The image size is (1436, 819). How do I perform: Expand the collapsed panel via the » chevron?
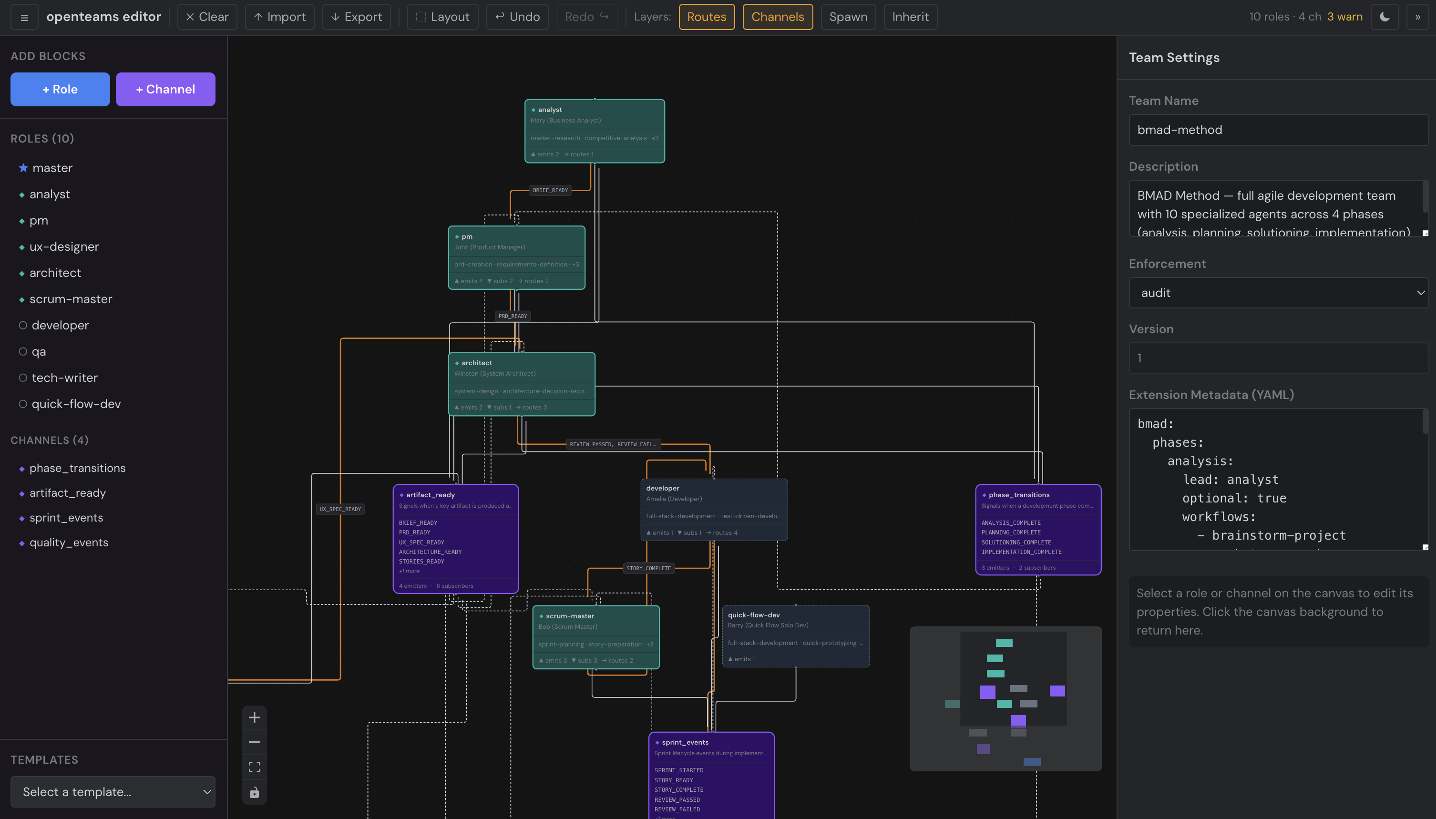click(1418, 17)
